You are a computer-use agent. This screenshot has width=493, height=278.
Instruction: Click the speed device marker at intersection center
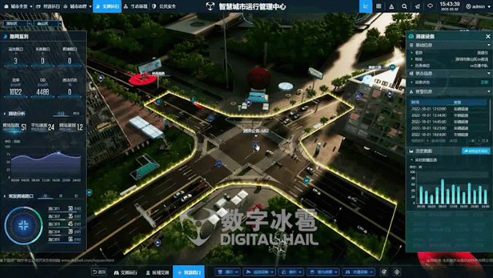coord(256,144)
